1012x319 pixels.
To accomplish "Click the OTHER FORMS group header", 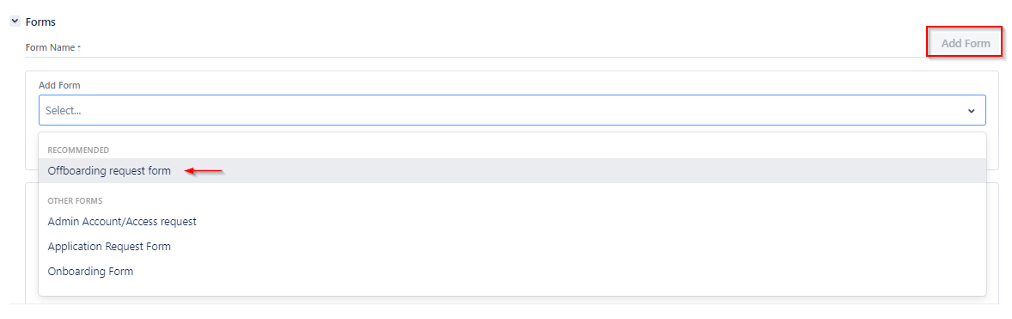I will click(x=75, y=201).
